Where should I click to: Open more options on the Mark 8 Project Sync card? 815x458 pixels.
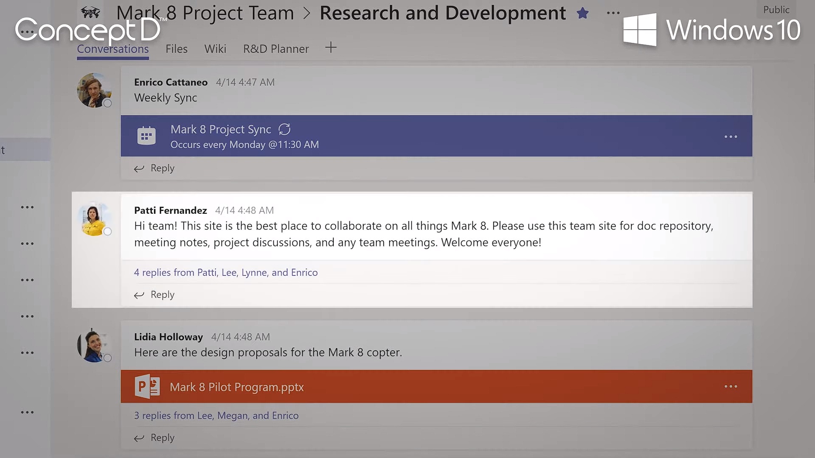(x=731, y=137)
